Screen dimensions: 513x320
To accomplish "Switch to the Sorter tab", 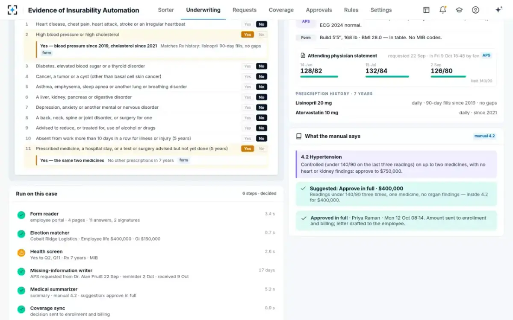I will click(x=166, y=10).
